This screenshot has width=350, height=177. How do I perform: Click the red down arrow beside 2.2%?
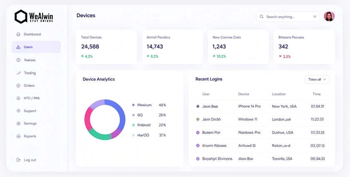[x=280, y=56]
